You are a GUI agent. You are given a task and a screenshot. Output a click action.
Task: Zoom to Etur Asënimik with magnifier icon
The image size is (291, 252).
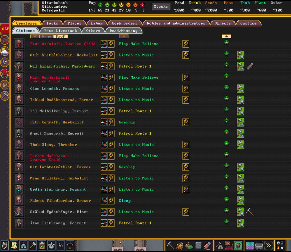point(111,44)
